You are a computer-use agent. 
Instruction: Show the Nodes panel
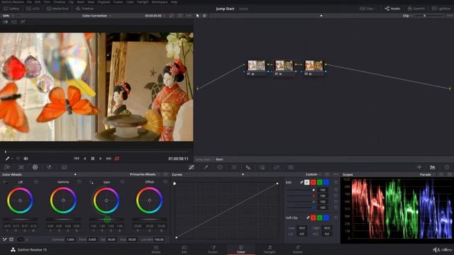point(392,8)
